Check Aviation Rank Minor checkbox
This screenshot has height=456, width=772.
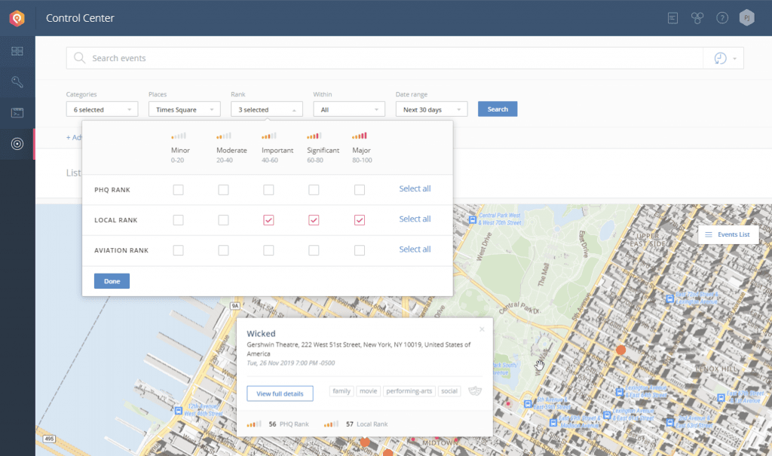178,250
